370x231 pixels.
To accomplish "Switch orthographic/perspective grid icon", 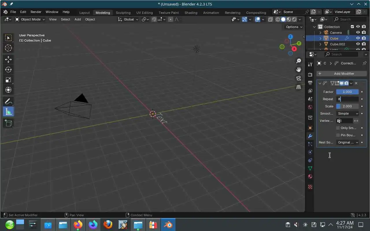I will click(299, 87).
